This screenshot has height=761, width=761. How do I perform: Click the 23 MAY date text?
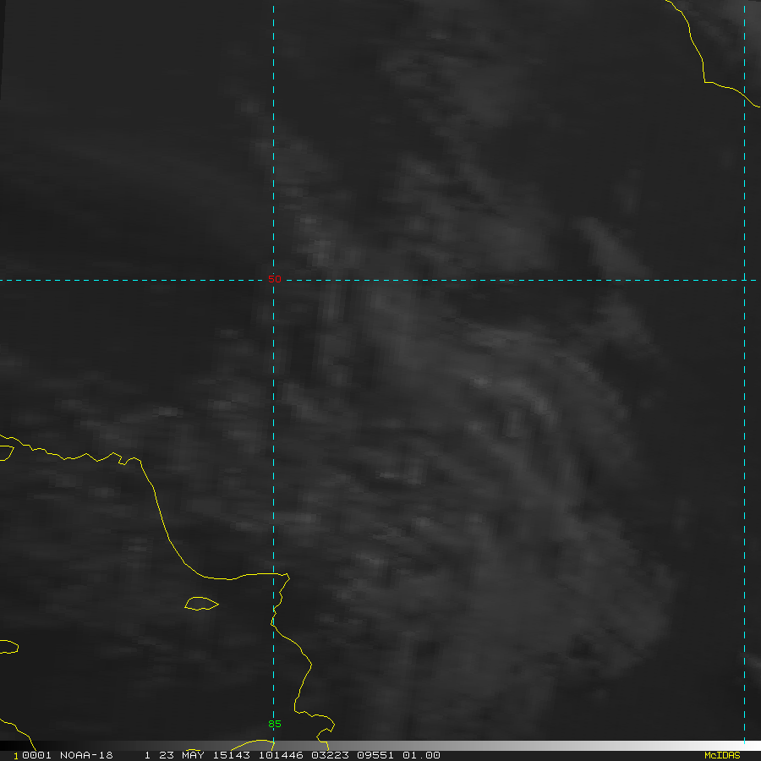pyautogui.click(x=182, y=755)
